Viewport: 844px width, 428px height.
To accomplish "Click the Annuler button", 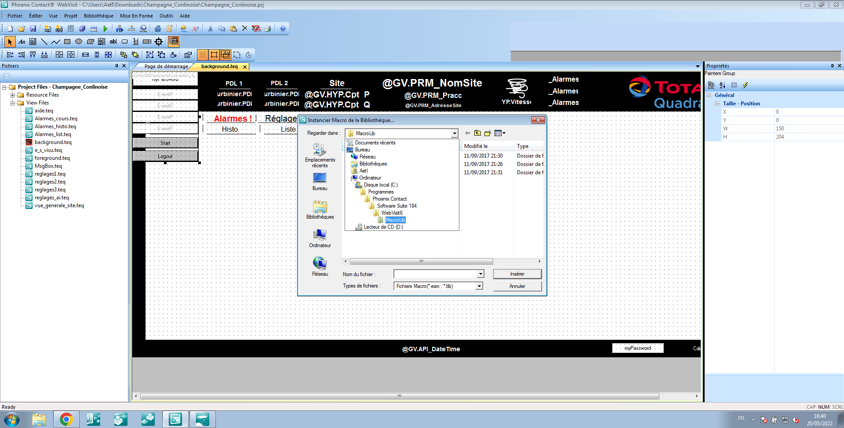I will pos(517,286).
